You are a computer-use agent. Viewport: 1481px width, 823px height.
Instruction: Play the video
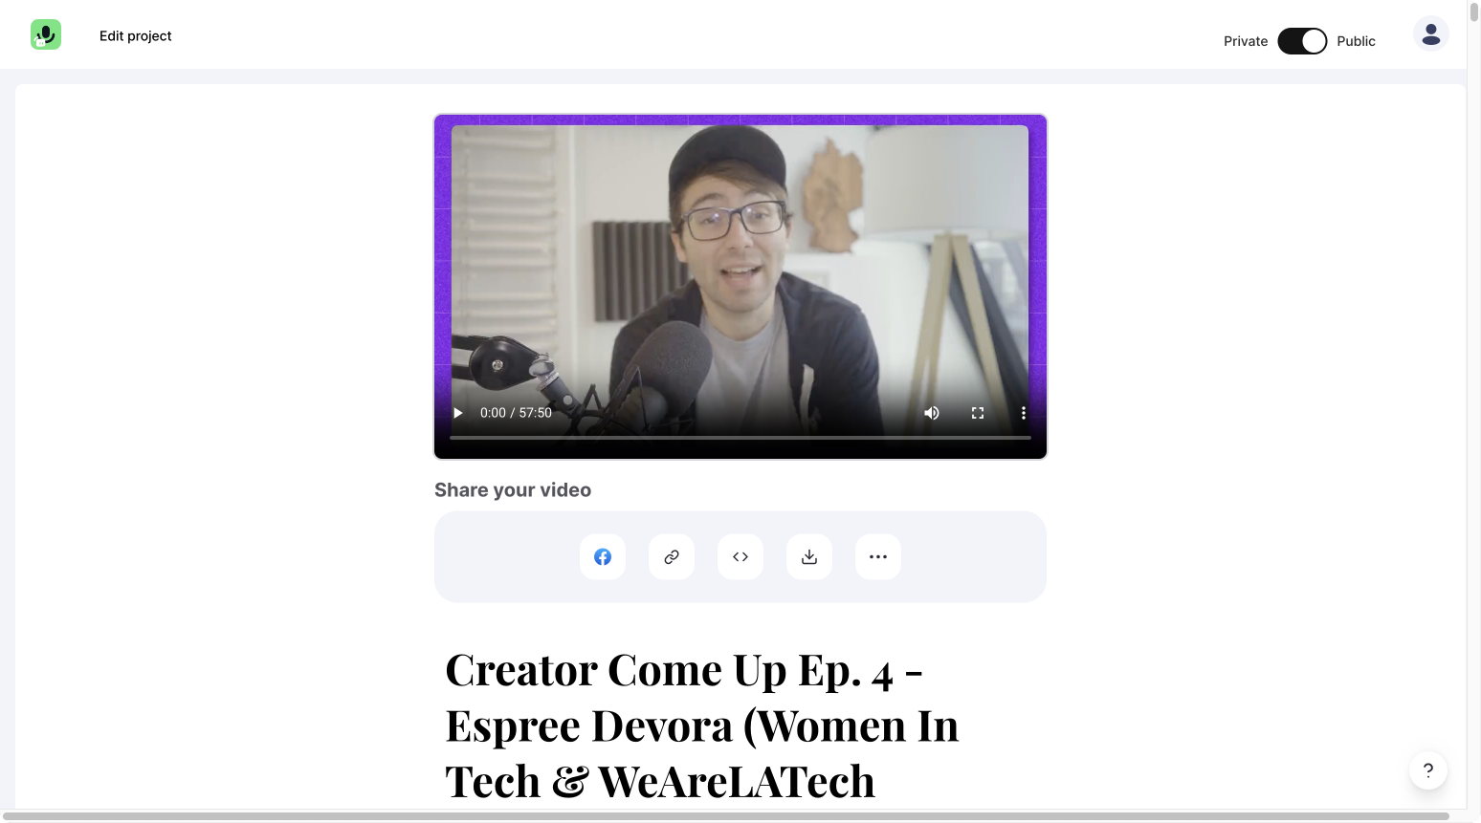coord(458,413)
